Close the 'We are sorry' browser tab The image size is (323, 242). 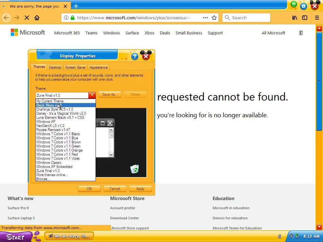[x=65, y=6]
